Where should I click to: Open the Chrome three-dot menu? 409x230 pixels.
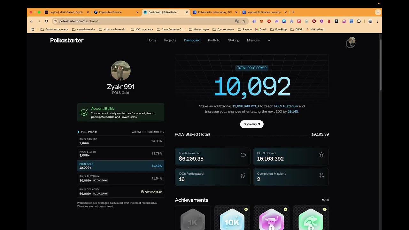(x=377, y=21)
